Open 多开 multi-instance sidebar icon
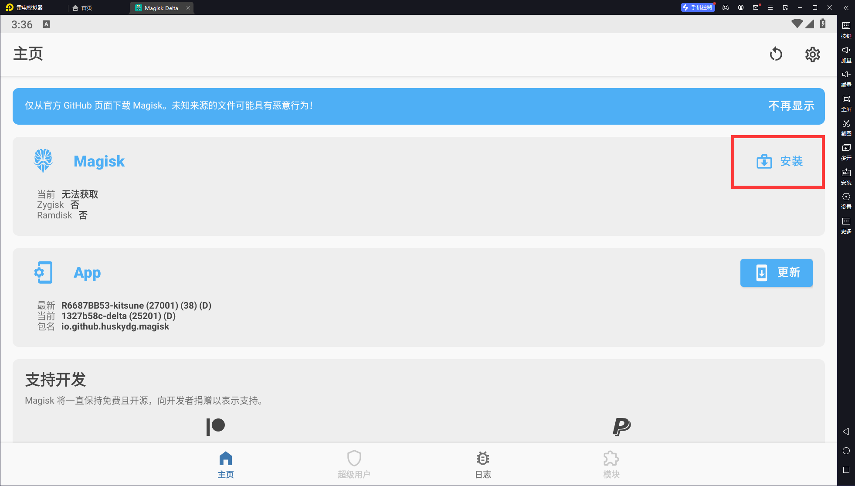This screenshot has height=486, width=855. pyautogui.click(x=846, y=152)
